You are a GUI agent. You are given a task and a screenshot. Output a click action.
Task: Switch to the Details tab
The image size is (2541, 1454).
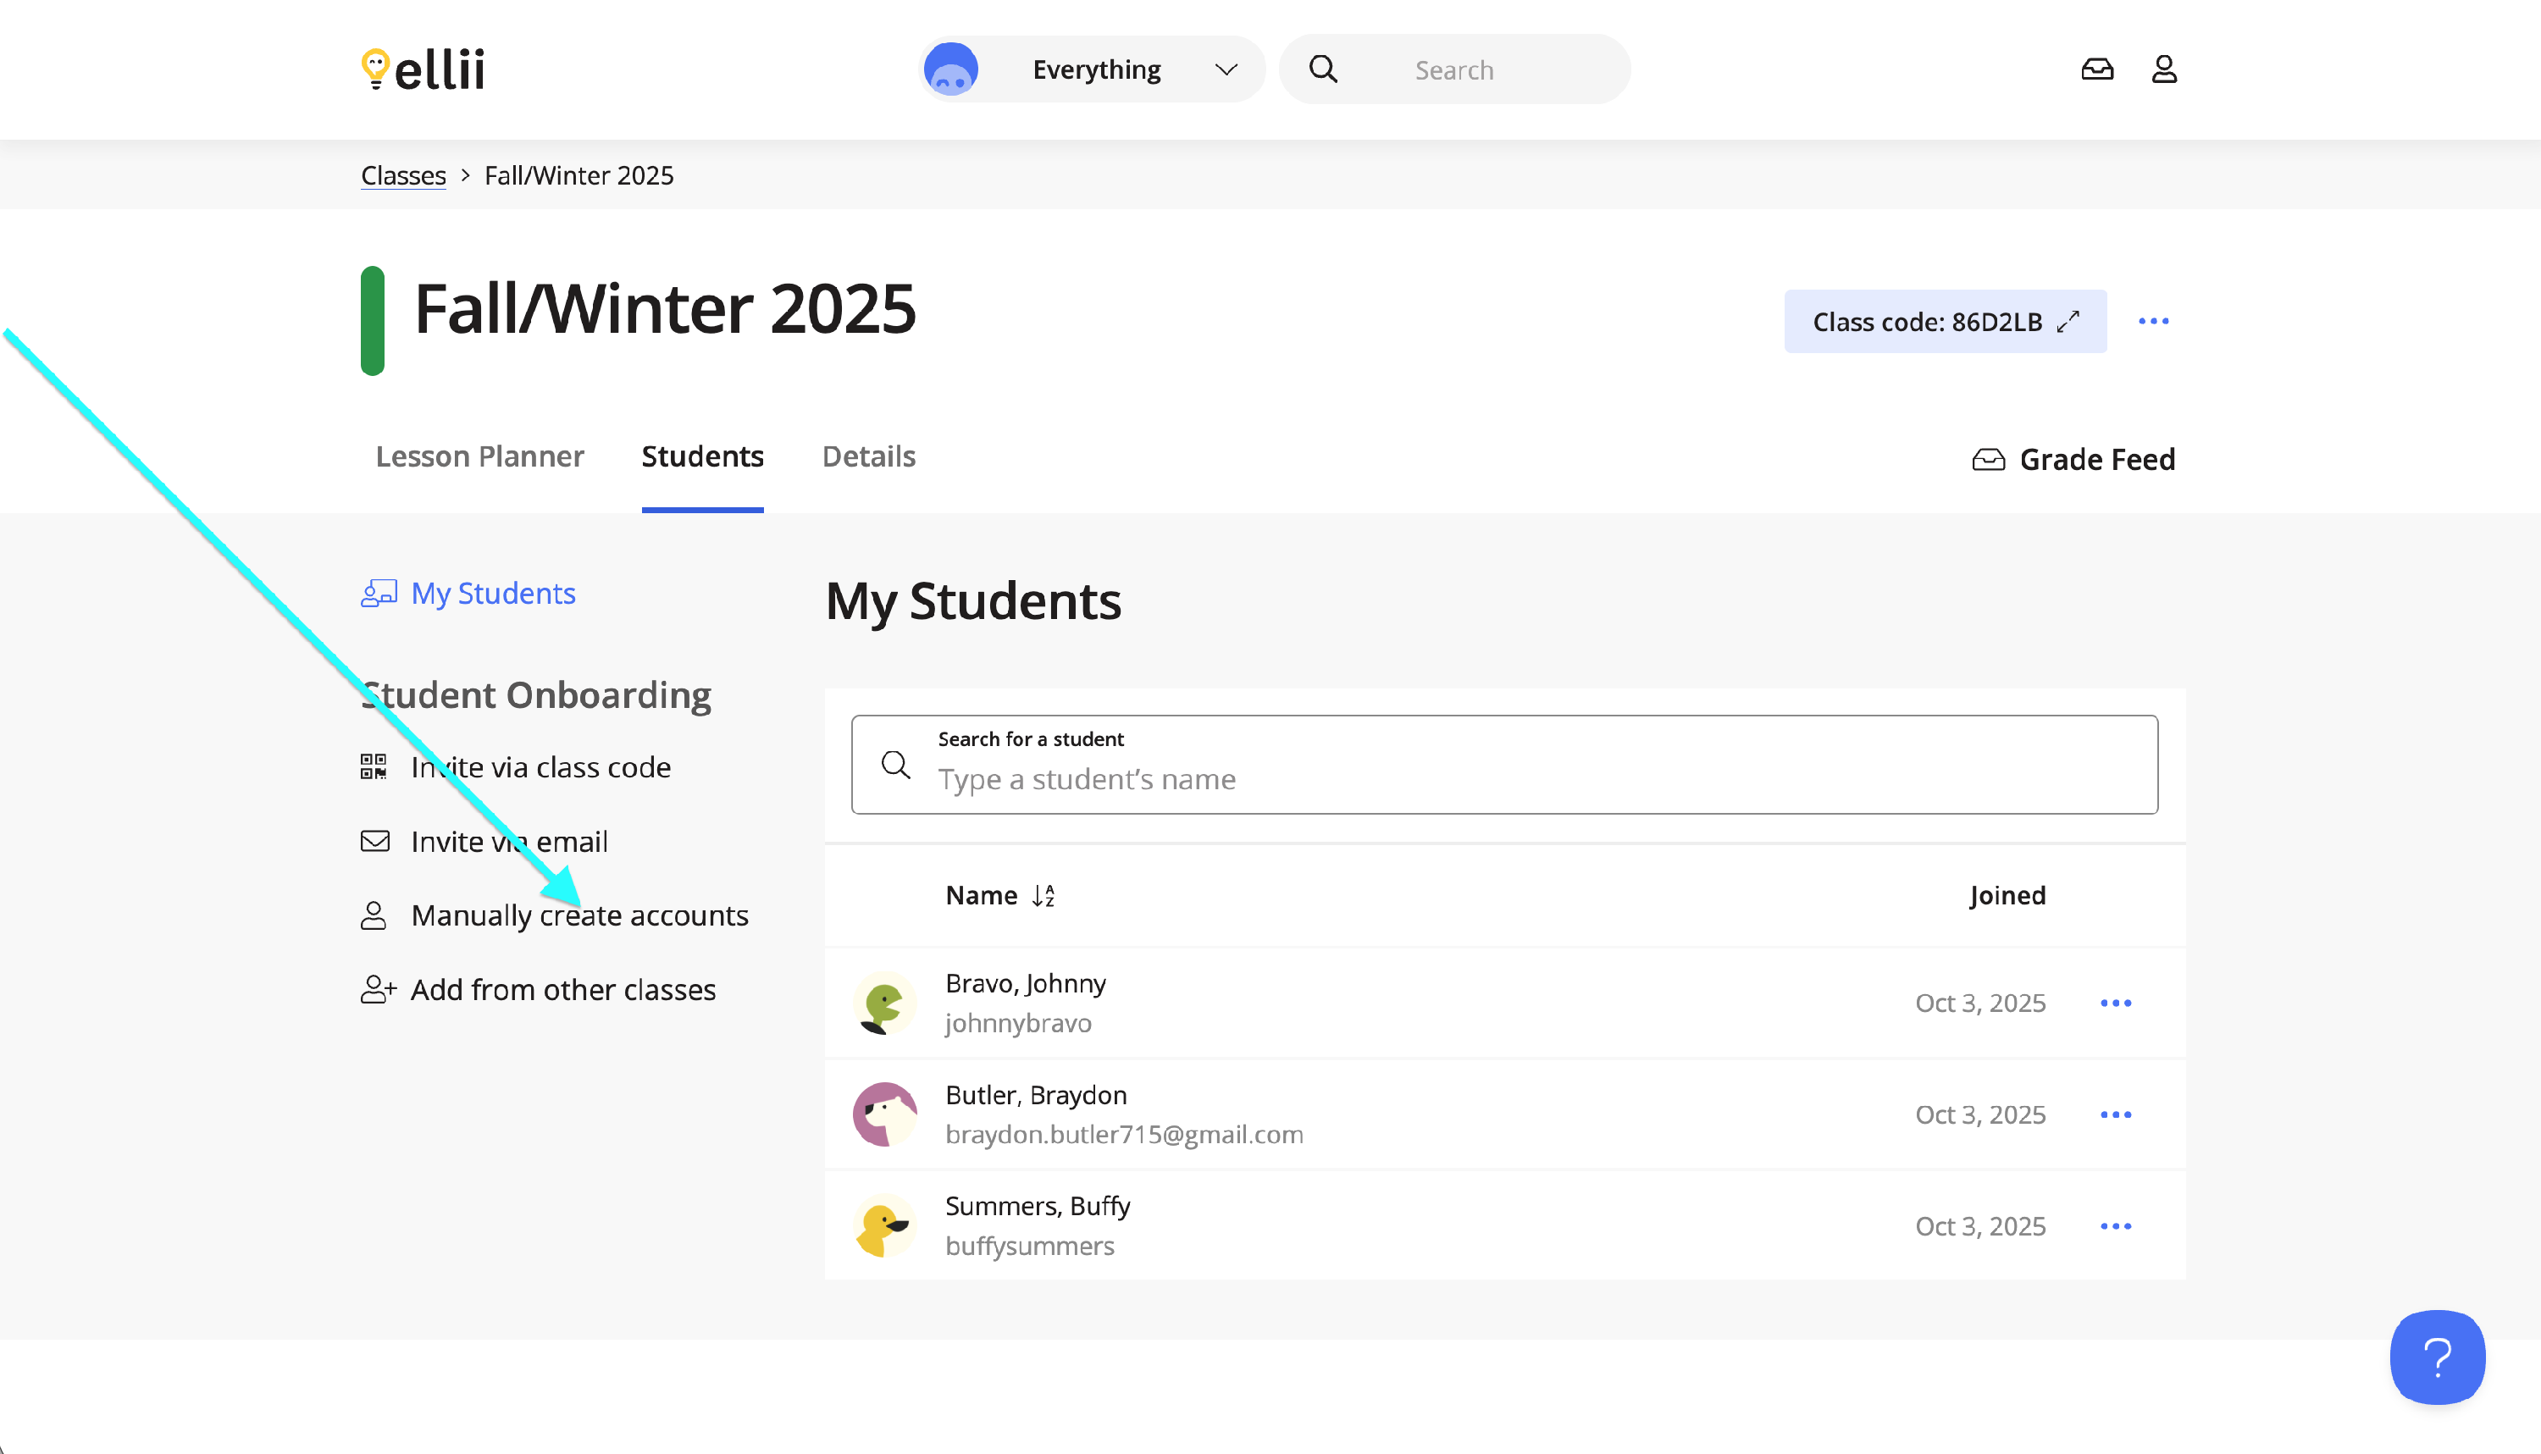[x=868, y=456]
